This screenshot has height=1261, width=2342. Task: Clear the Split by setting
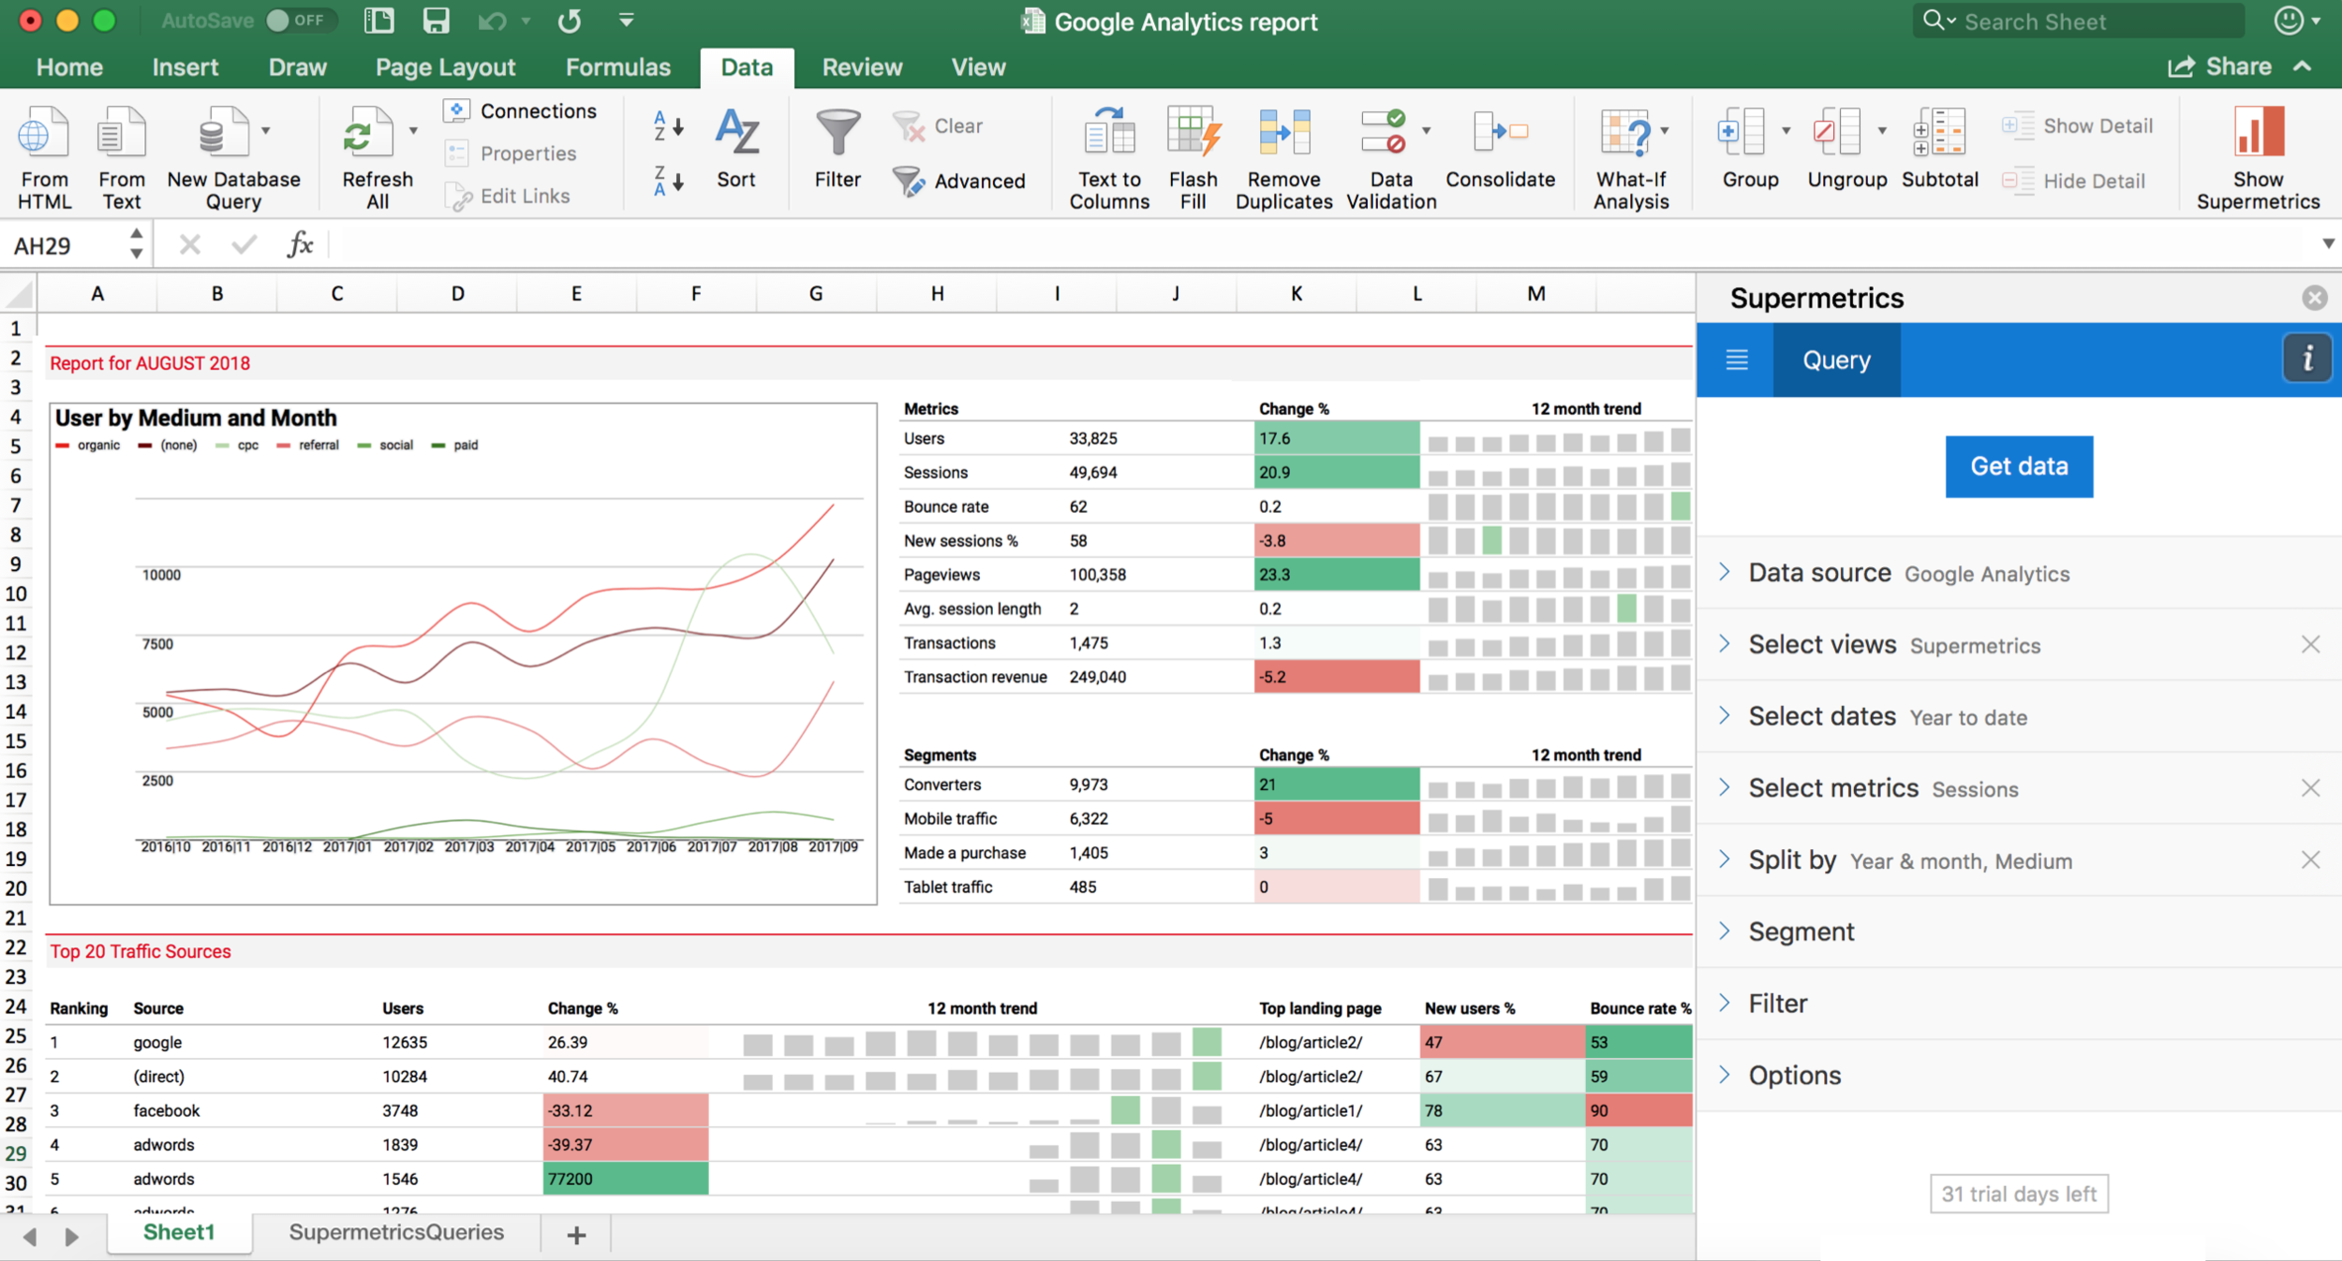pyautogui.click(x=2310, y=860)
